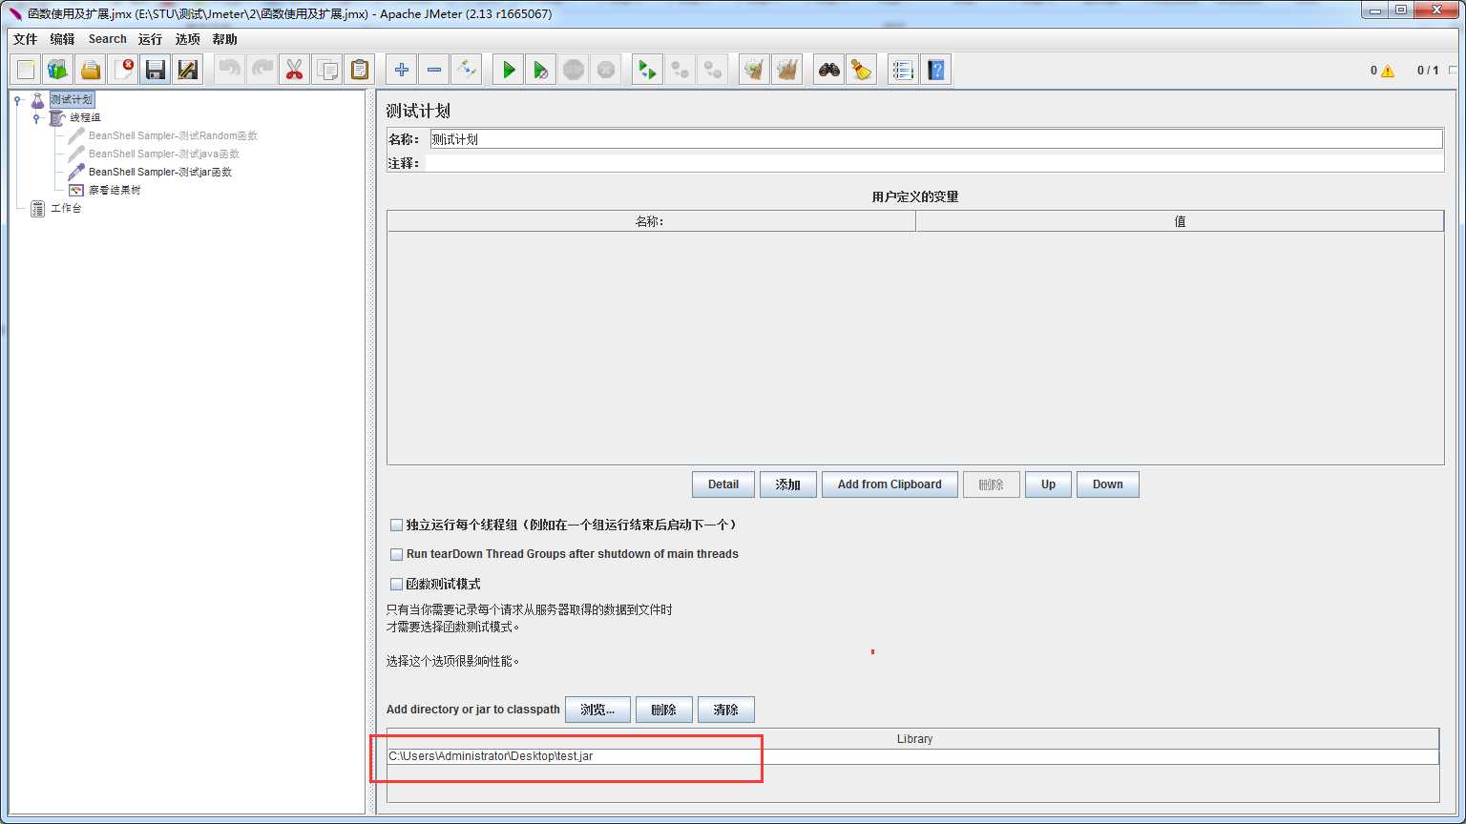1466x824 pixels.
Task: Click the 值 column header
Action: (1180, 221)
